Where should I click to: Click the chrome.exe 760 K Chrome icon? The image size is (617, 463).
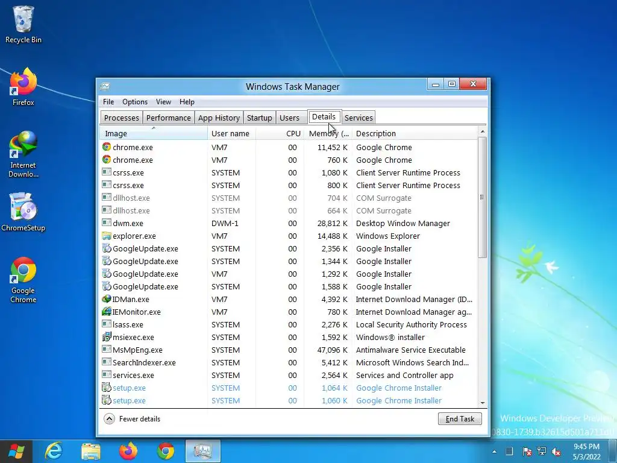pos(106,159)
